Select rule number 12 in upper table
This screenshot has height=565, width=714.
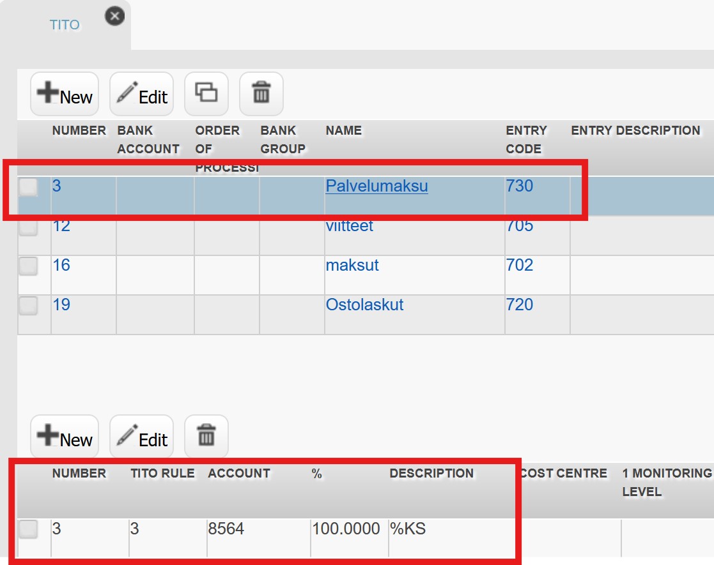point(61,225)
